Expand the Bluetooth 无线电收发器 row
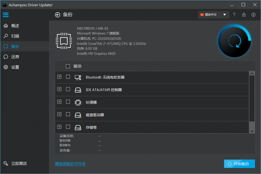This screenshot has width=261, height=174. click(59, 77)
